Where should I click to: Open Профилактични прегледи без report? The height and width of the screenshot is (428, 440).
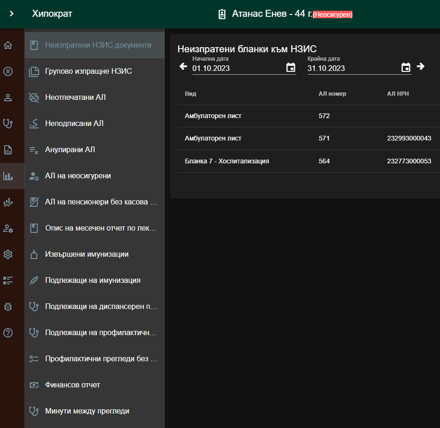coord(94,359)
